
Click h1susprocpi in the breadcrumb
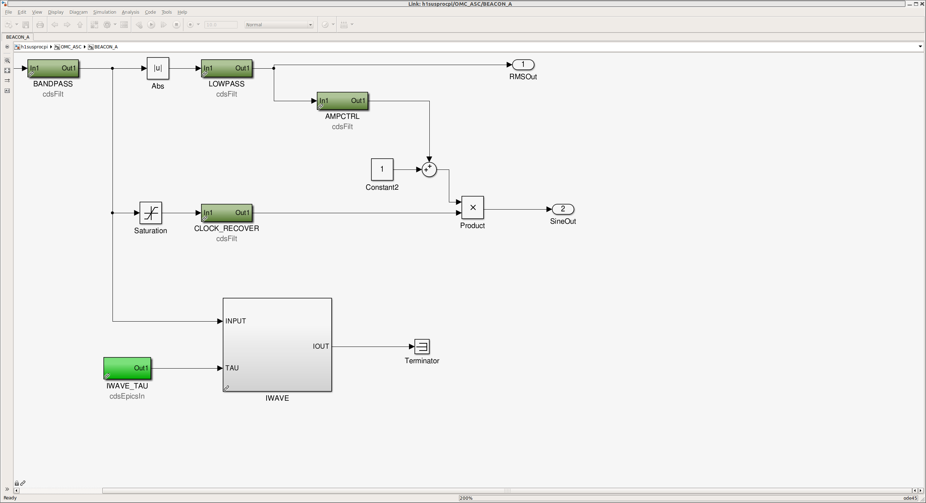[34, 47]
